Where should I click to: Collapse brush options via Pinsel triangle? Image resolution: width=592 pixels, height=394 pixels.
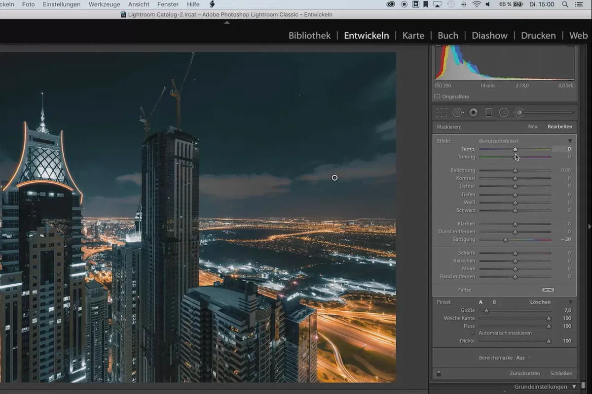coord(570,302)
